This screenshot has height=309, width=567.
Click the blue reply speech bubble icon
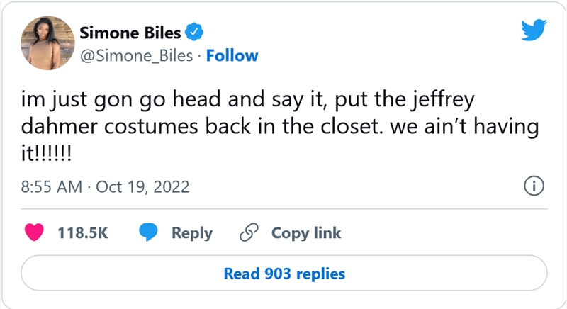click(x=149, y=232)
